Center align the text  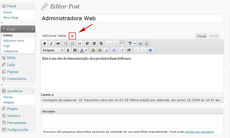pos(94,43)
